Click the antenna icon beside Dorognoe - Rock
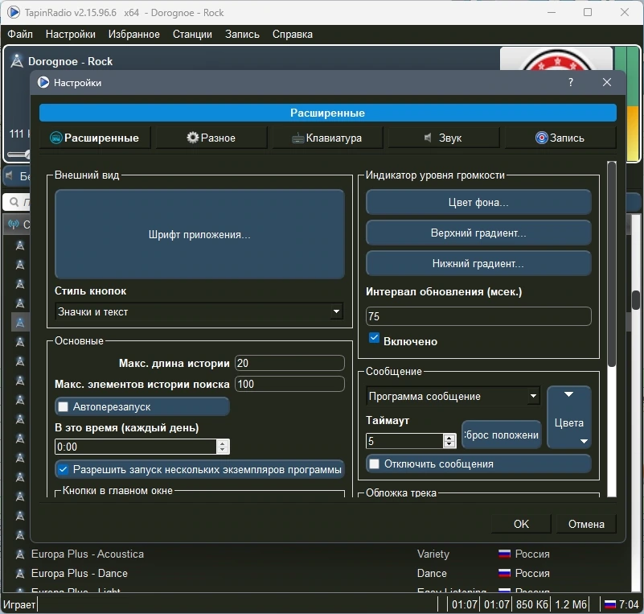644x614 pixels. pyautogui.click(x=16, y=61)
